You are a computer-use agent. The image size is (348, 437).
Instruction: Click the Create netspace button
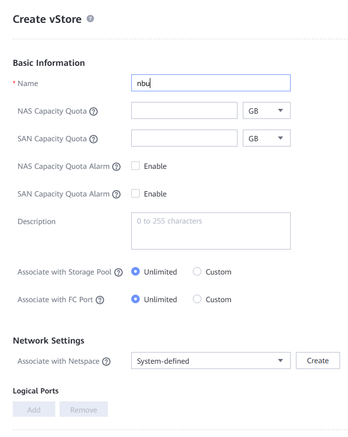[318, 361]
